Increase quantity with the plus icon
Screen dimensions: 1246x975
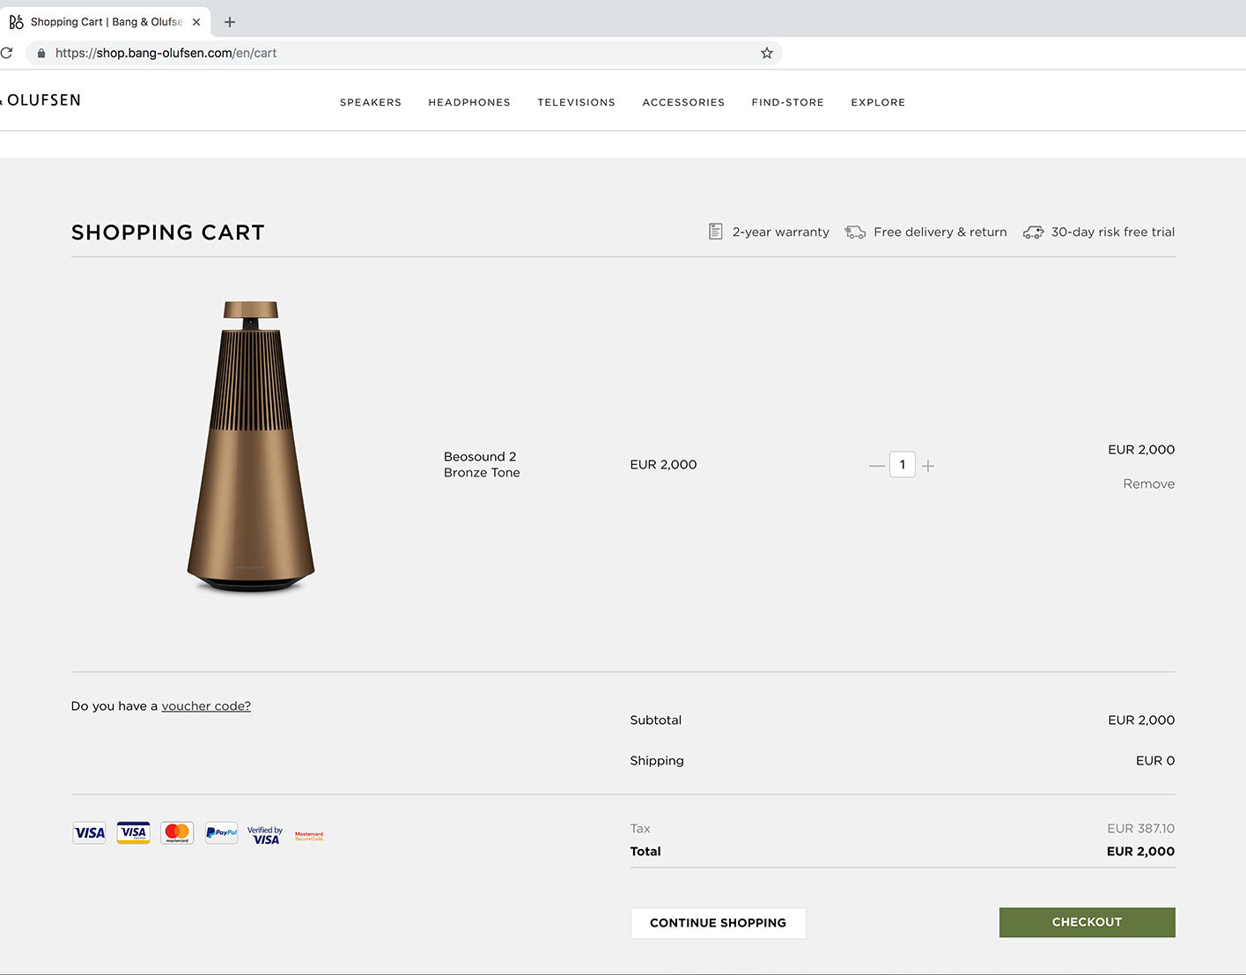pos(928,465)
